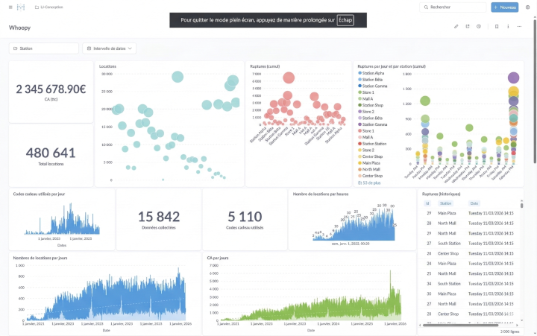Screen dimensions: 537x336
Task: Expand legend via 'Et 53 de plus'
Action: pos(369,182)
